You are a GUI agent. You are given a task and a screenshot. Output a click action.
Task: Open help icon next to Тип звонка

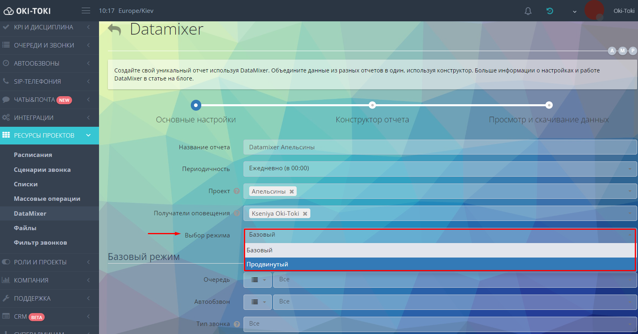click(x=237, y=324)
